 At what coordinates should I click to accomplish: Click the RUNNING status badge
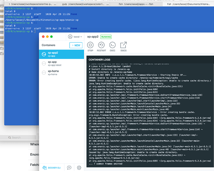(x=106, y=37)
